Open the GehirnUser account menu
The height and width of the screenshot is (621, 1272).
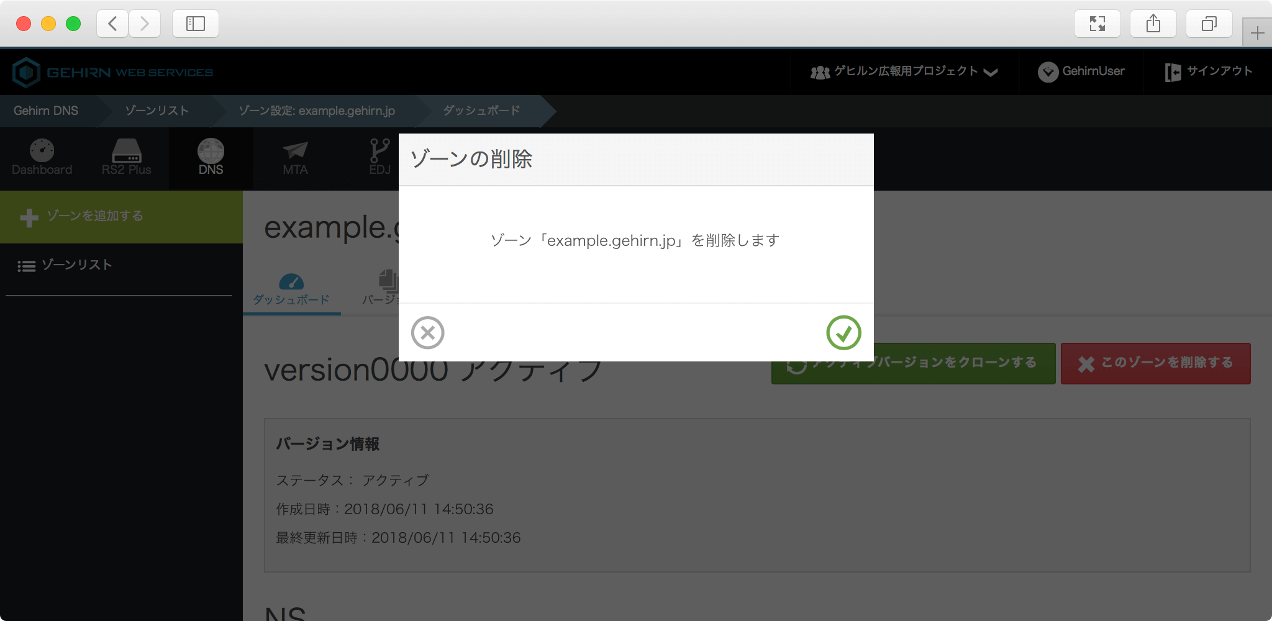click(x=1081, y=72)
